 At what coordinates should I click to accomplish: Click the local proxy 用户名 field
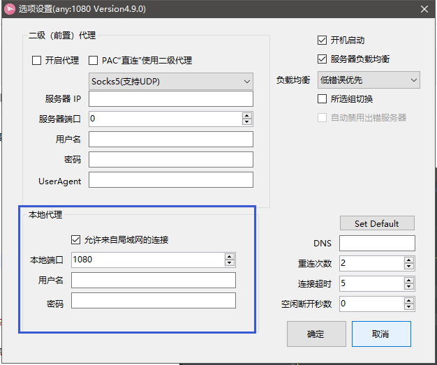[x=154, y=280]
